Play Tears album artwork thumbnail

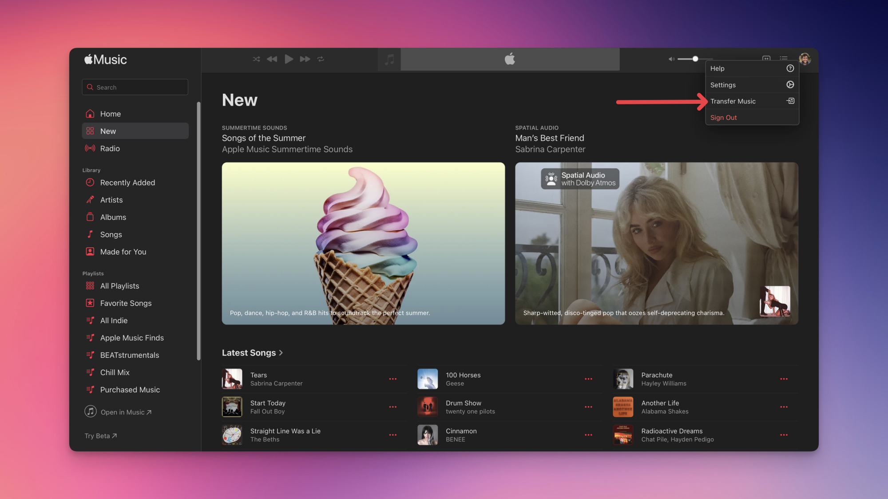coord(232,379)
